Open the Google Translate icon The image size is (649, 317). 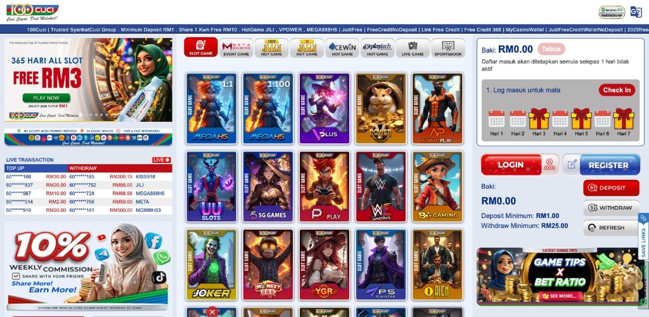pyautogui.click(x=635, y=12)
